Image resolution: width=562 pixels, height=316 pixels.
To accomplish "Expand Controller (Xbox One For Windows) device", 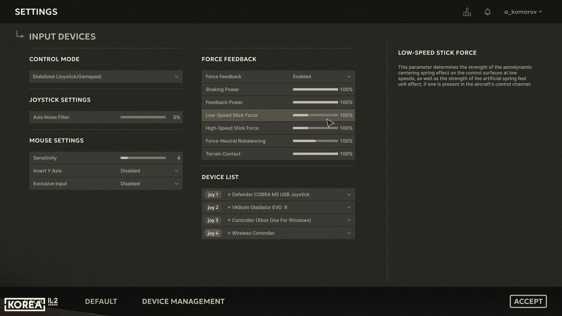I will tap(278, 220).
